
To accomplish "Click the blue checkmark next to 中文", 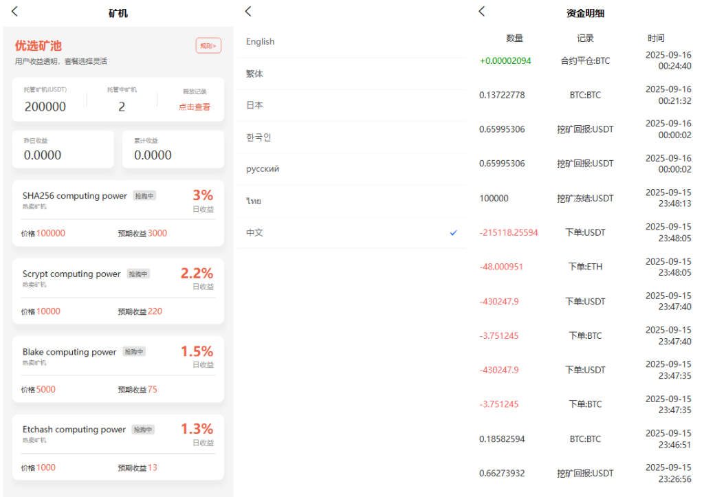I will pyautogui.click(x=453, y=233).
